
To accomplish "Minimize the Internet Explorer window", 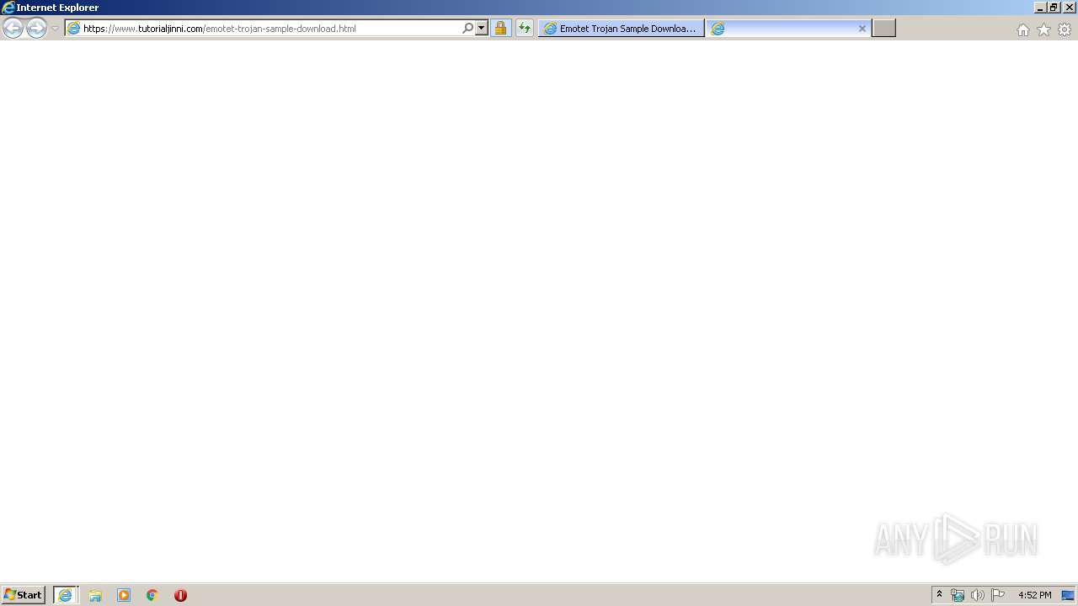I will coord(1040,7).
